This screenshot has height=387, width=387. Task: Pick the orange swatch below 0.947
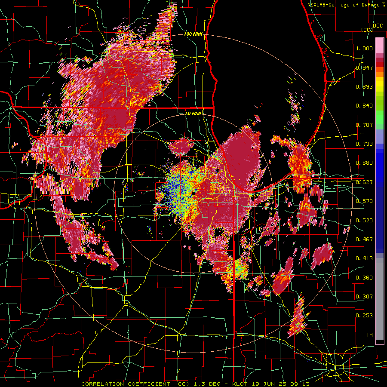[x=380, y=74]
